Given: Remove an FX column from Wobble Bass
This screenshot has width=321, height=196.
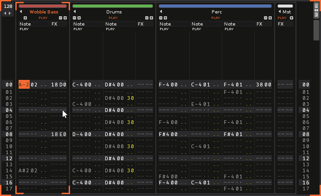Looking at the screenshot, I should point(60,18).
